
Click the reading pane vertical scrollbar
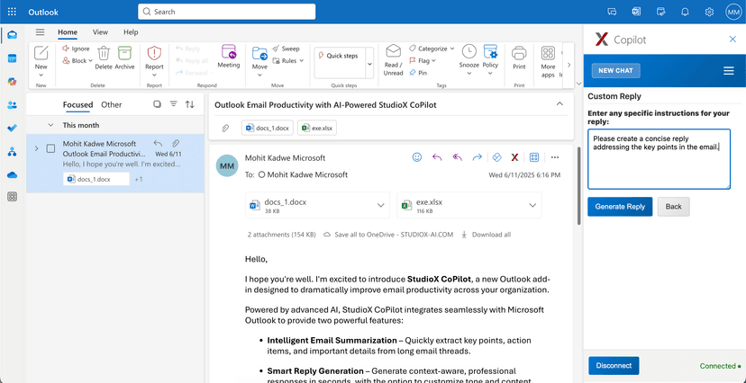click(x=578, y=185)
